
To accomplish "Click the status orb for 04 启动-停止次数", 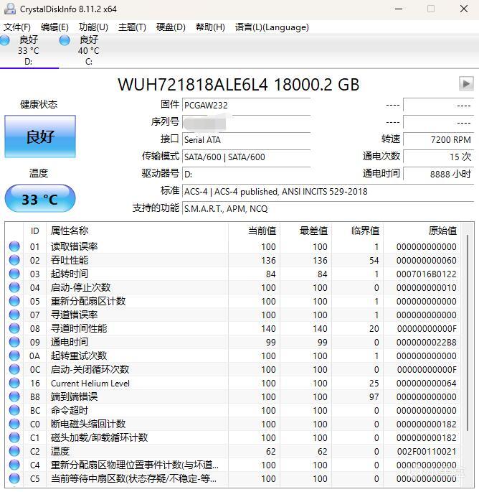I will [14, 287].
